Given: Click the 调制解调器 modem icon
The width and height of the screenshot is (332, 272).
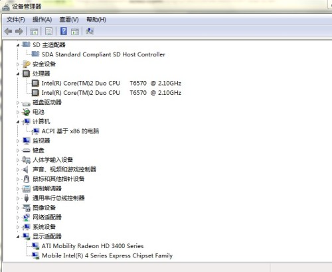Looking at the screenshot, I should click(27, 188).
